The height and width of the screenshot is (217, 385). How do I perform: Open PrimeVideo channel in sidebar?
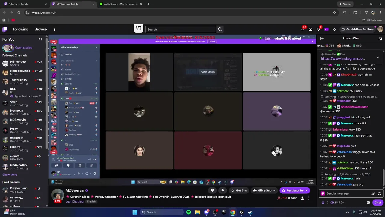tap(23, 63)
